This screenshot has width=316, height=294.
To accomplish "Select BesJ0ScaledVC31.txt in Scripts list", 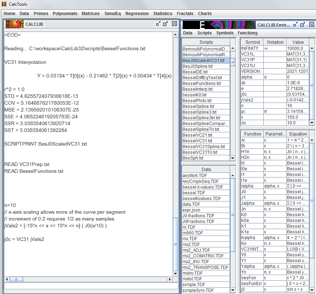I will (206, 61).
